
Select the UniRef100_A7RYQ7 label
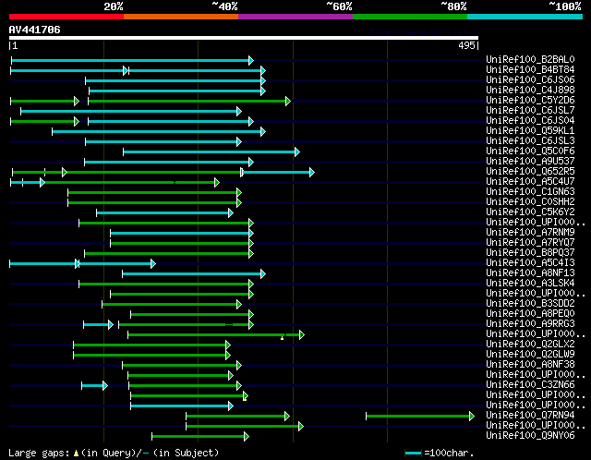530,243
